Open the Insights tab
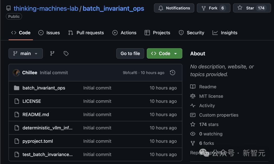This screenshot has height=164, width=274. pos(225,33)
